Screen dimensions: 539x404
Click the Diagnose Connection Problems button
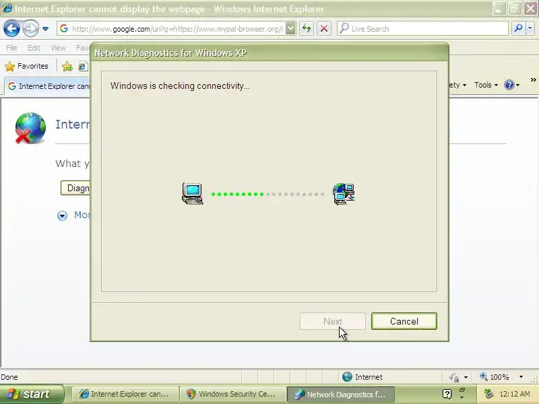coord(75,188)
